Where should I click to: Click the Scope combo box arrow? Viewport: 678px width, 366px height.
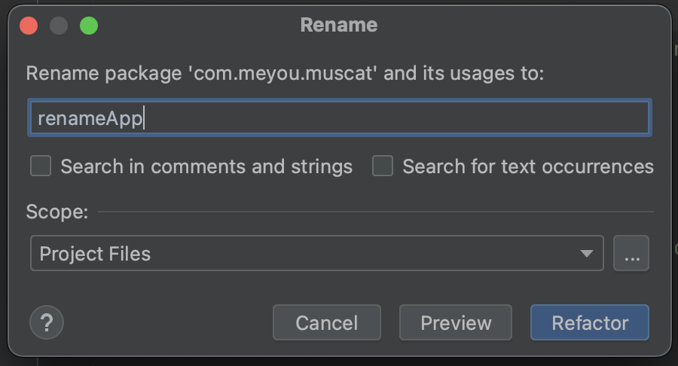click(586, 254)
